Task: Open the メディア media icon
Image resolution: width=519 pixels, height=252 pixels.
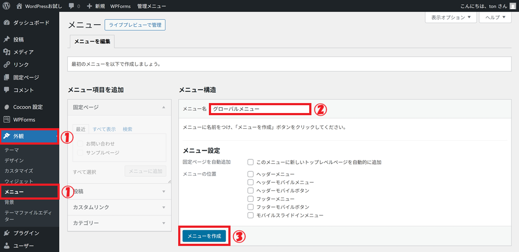Action: point(6,52)
